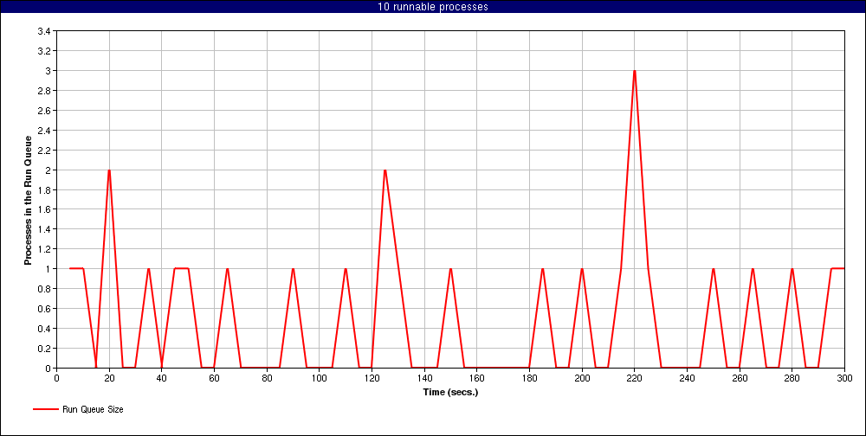
Task: Click the x-axis tick label "20"
Action: tap(109, 379)
